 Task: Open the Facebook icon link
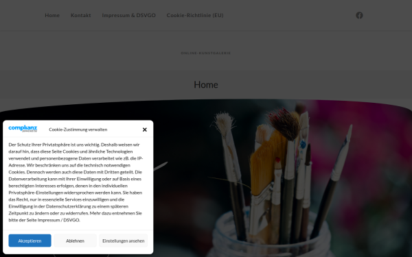pyautogui.click(x=359, y=15)
